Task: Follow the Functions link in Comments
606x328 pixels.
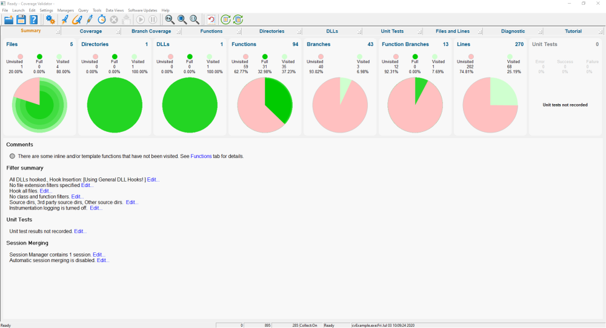Action: (x=201, y=156)
